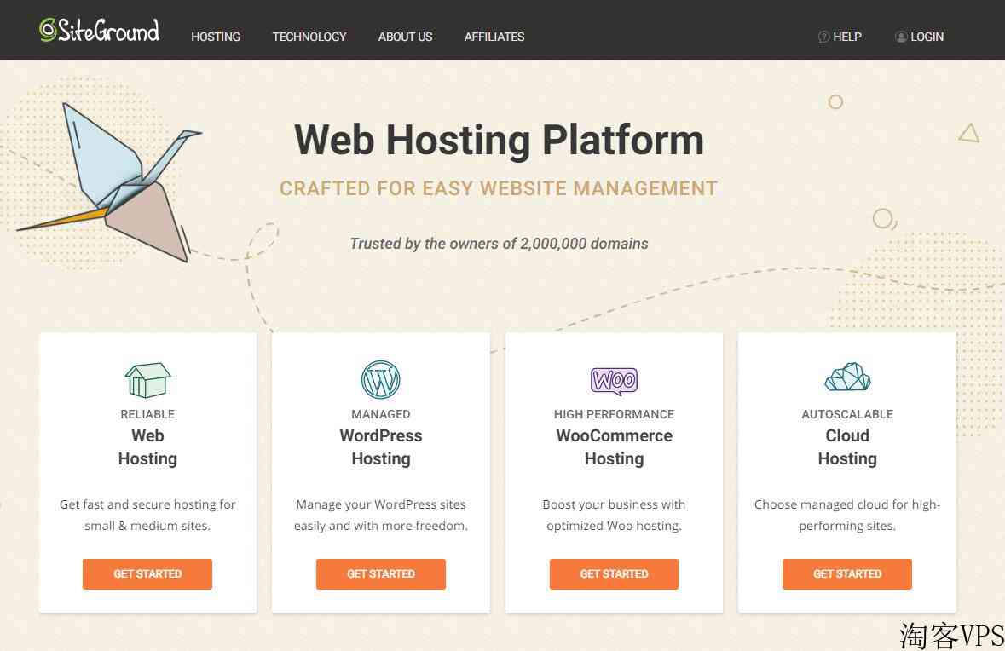1005x651 pixels.
Task: Click the Web Hosting card title
Action: click(147, 447)
